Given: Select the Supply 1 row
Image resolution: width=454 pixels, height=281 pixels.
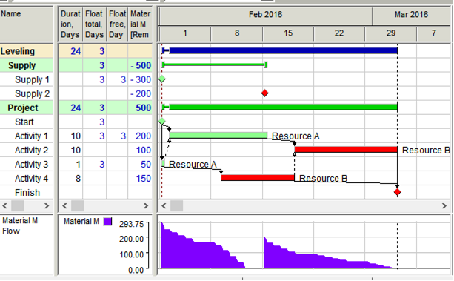Looking at the screenshot, I should [27, 79].
